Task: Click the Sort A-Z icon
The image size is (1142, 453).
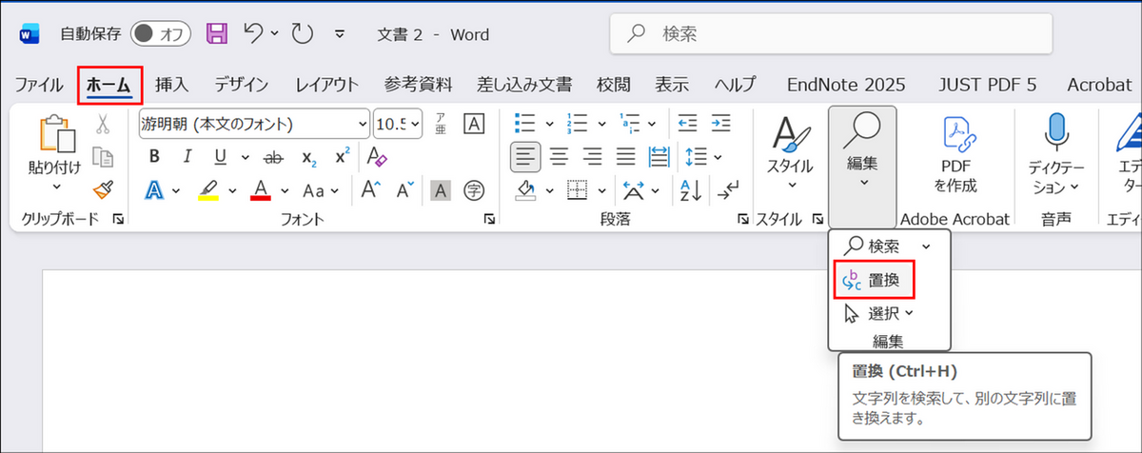Action: [x=692, y=190]
